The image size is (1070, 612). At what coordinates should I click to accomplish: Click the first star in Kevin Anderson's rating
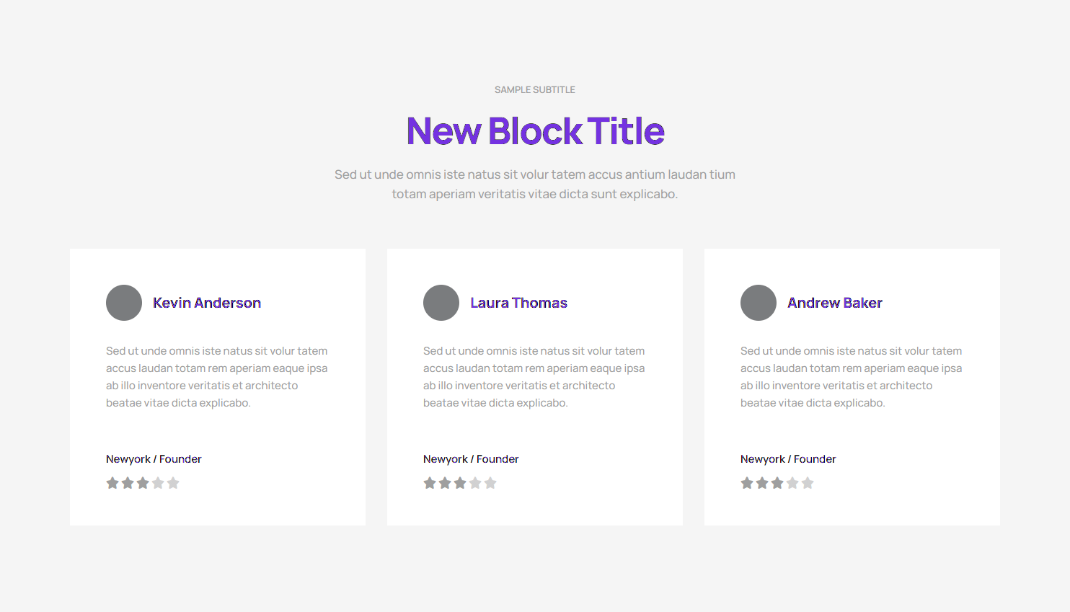point(112,483)
